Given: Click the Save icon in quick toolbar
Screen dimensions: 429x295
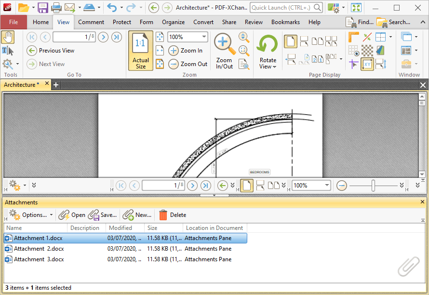Looking at the screenshot, I should 43,8.
